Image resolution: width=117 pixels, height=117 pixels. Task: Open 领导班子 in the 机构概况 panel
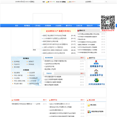point(31,61)
